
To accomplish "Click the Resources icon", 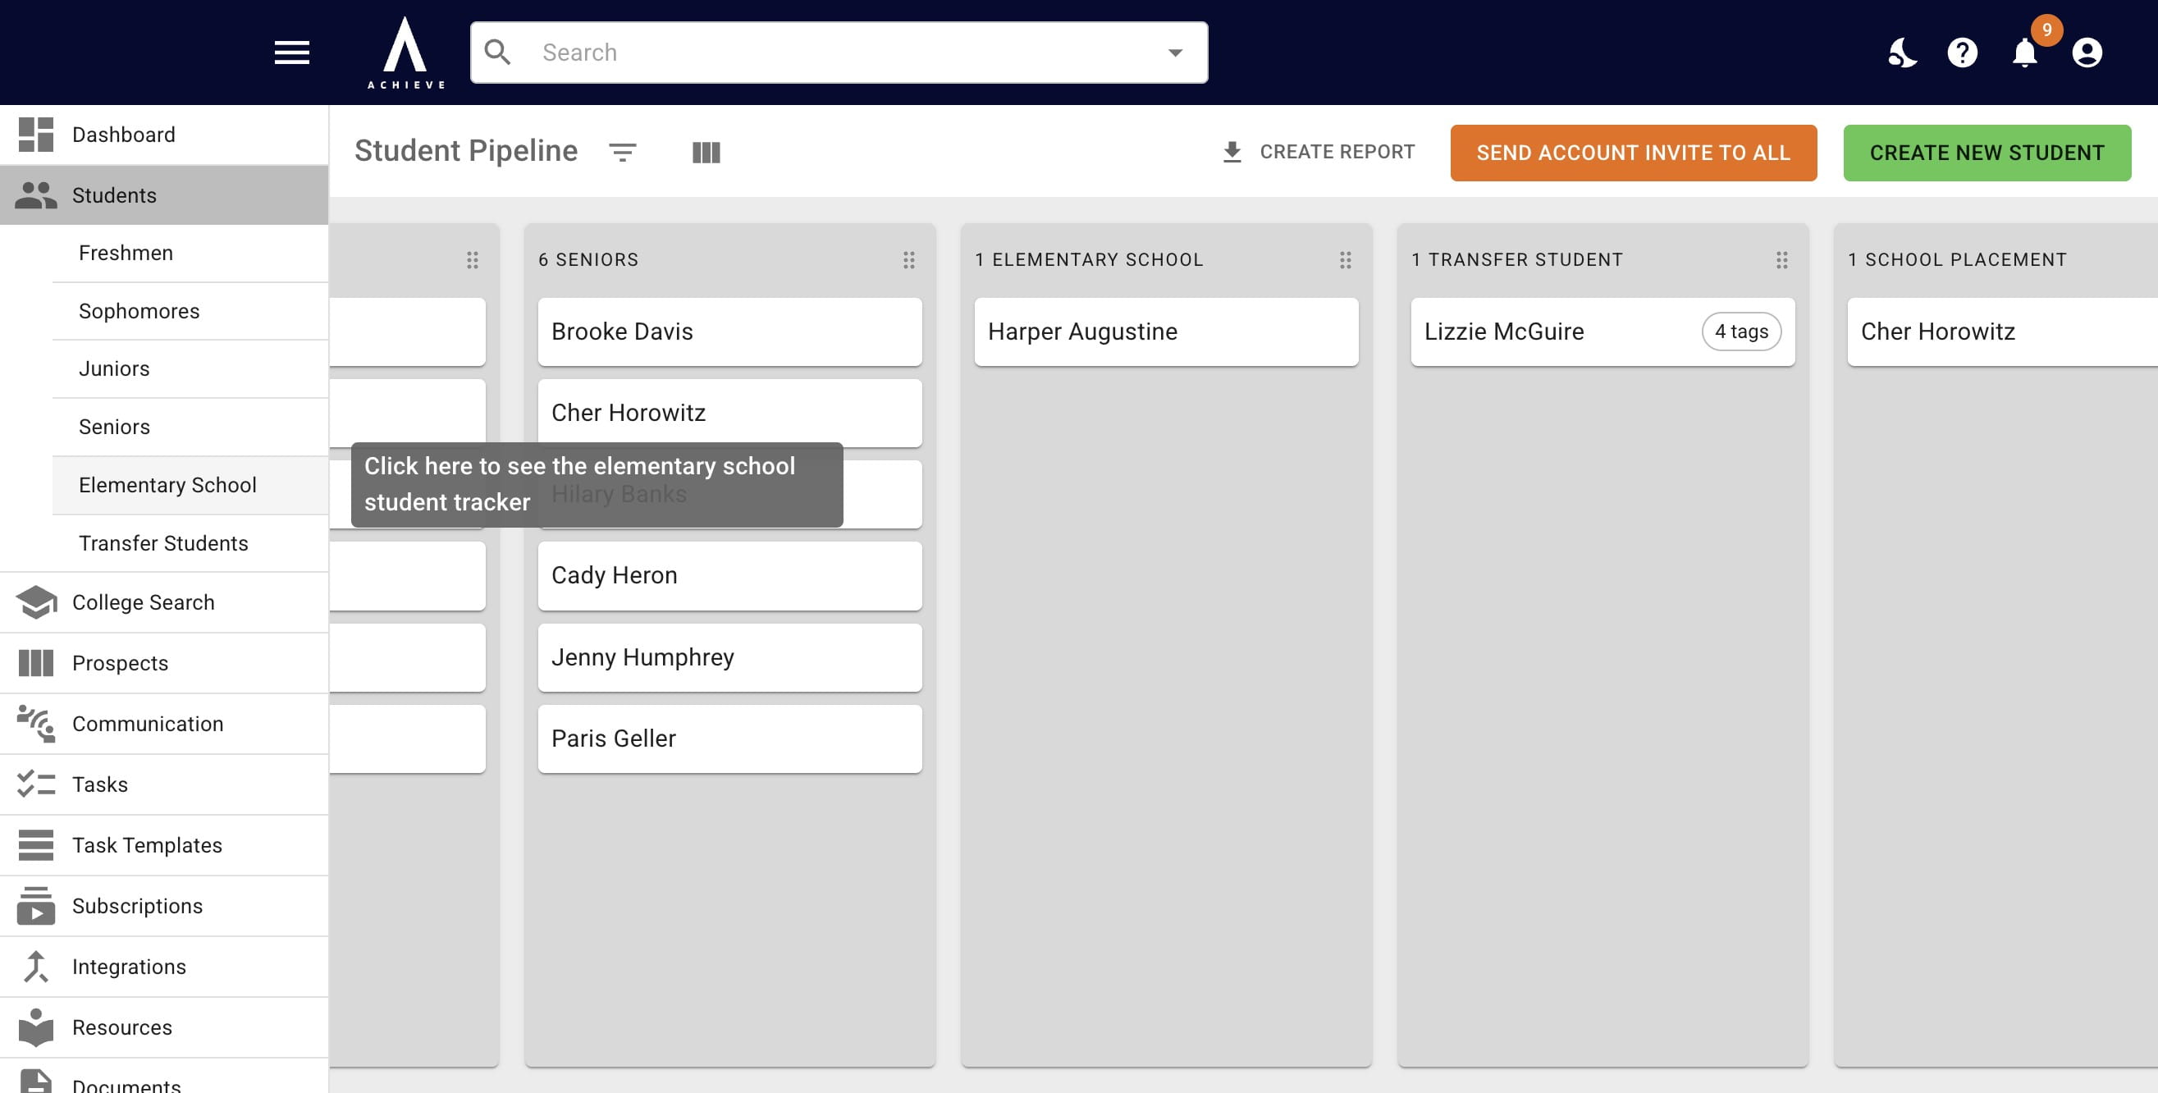I will point(35,1027).
